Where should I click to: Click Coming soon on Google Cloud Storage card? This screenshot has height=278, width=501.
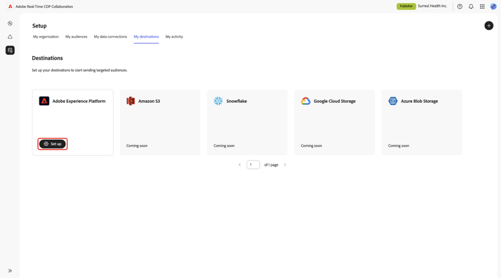click(x=311, y=146)
